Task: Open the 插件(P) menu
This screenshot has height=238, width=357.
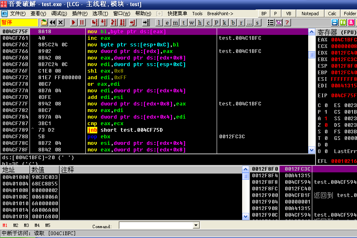Action: click(x=80, y=14)
